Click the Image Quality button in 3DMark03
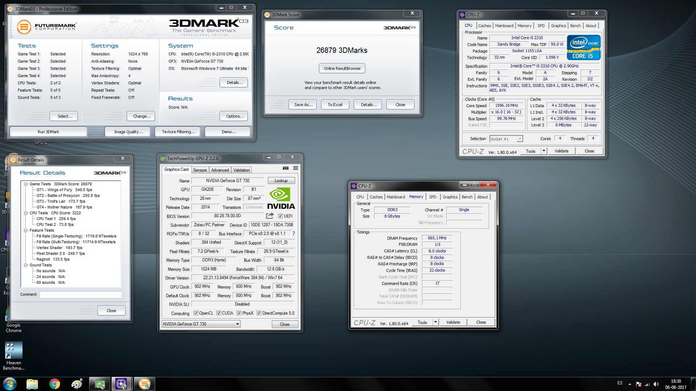This screenshot has height=391, width=696. 128,132
